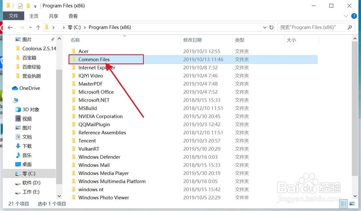This screenshot has width=361, height=211.
Task: Switch to the 共享 ribbon tab
Action: [53, 16]
